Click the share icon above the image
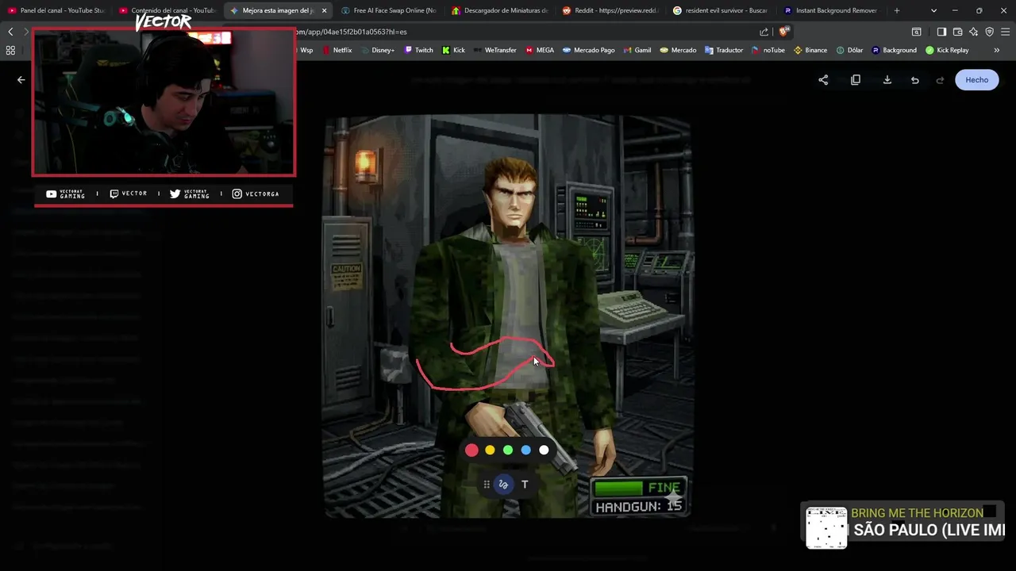This screenshot has height=571, width=1016. (823, 80)
